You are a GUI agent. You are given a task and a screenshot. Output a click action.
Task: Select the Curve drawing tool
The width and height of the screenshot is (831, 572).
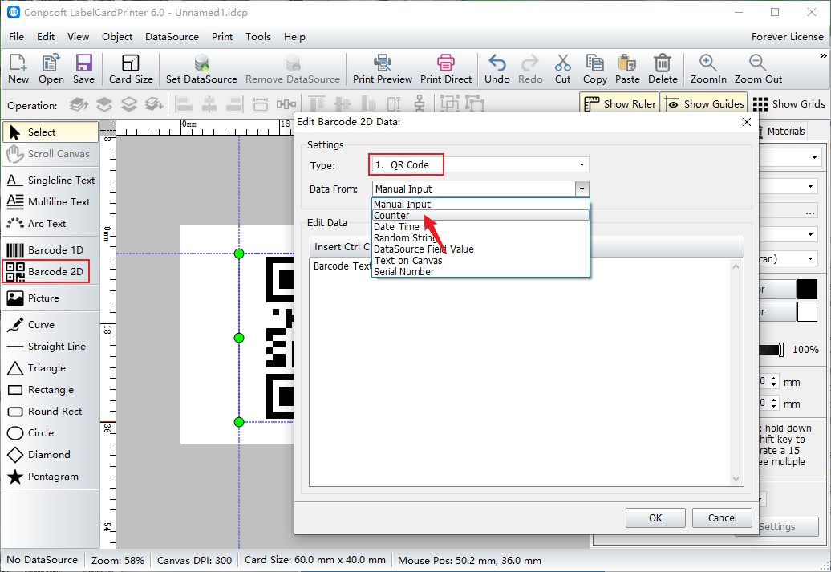[x=51, y=324]
